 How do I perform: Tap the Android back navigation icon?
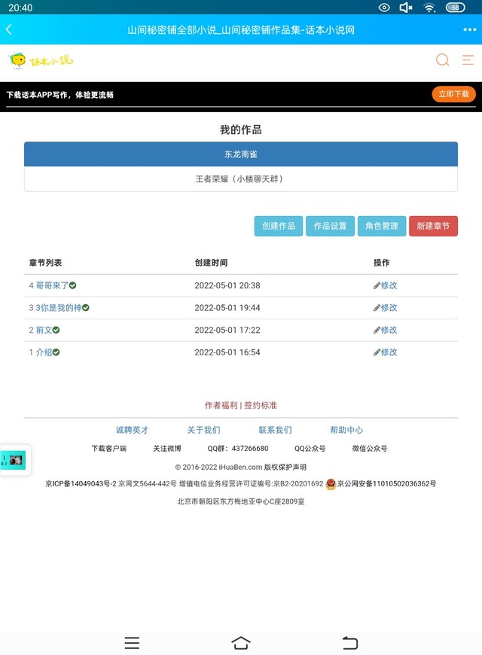350,642
